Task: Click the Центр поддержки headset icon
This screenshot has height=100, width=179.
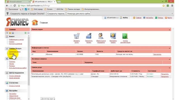Action: 7,73
